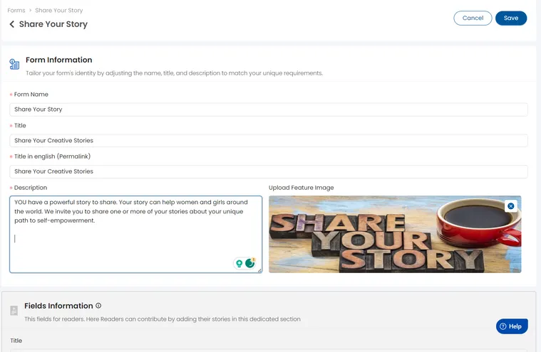Click the lightbulb suggestion icon in Description
Viewport: 541px width, 352px height.
[239, 263]
